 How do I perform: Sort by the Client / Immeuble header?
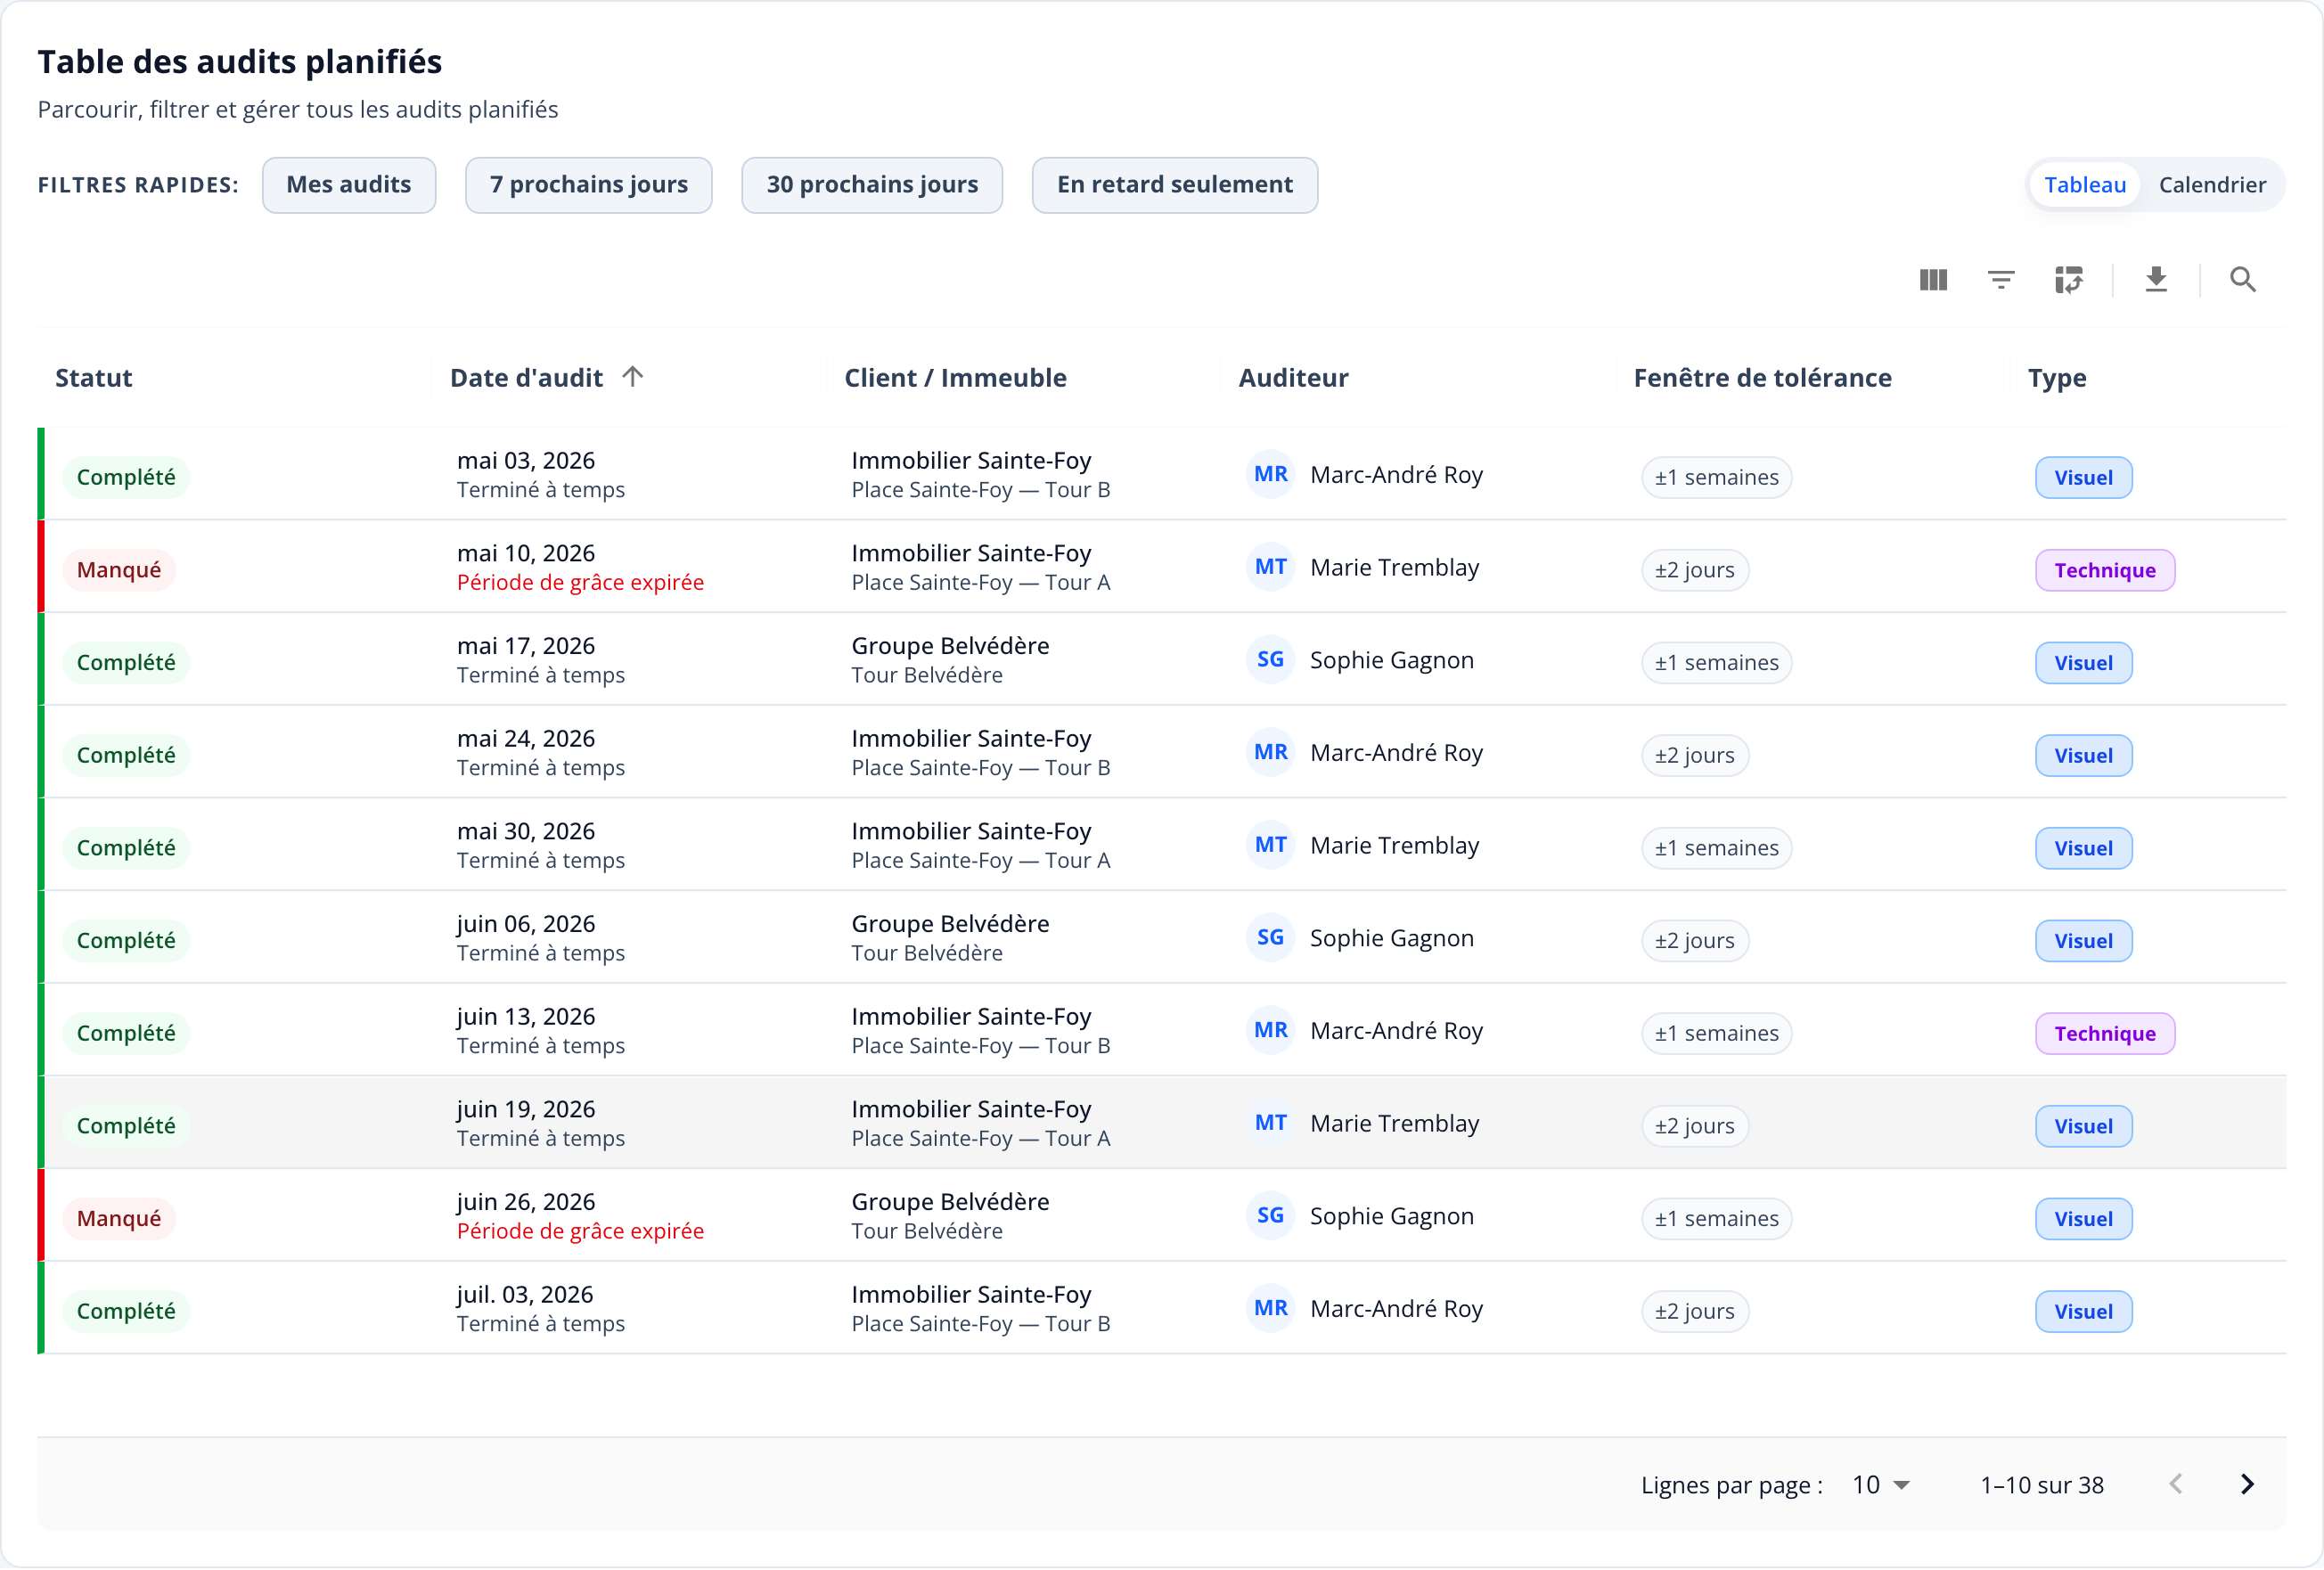pyautogui.click(x=955, y=378)
